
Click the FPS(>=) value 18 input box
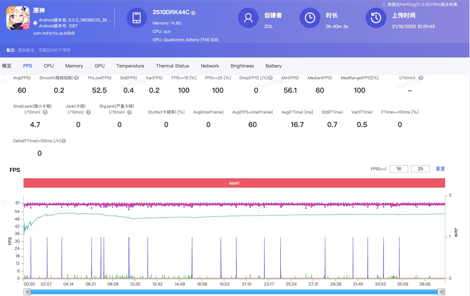click(398, 169)
